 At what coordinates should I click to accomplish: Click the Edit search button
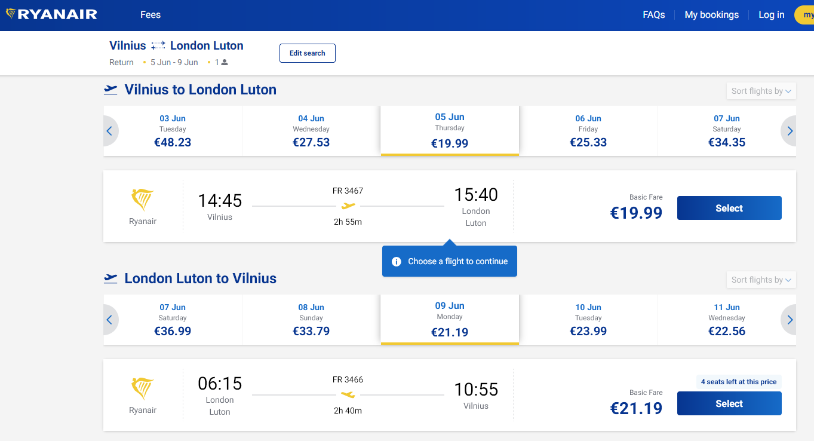pyautogui.click(x=308, y=53)
